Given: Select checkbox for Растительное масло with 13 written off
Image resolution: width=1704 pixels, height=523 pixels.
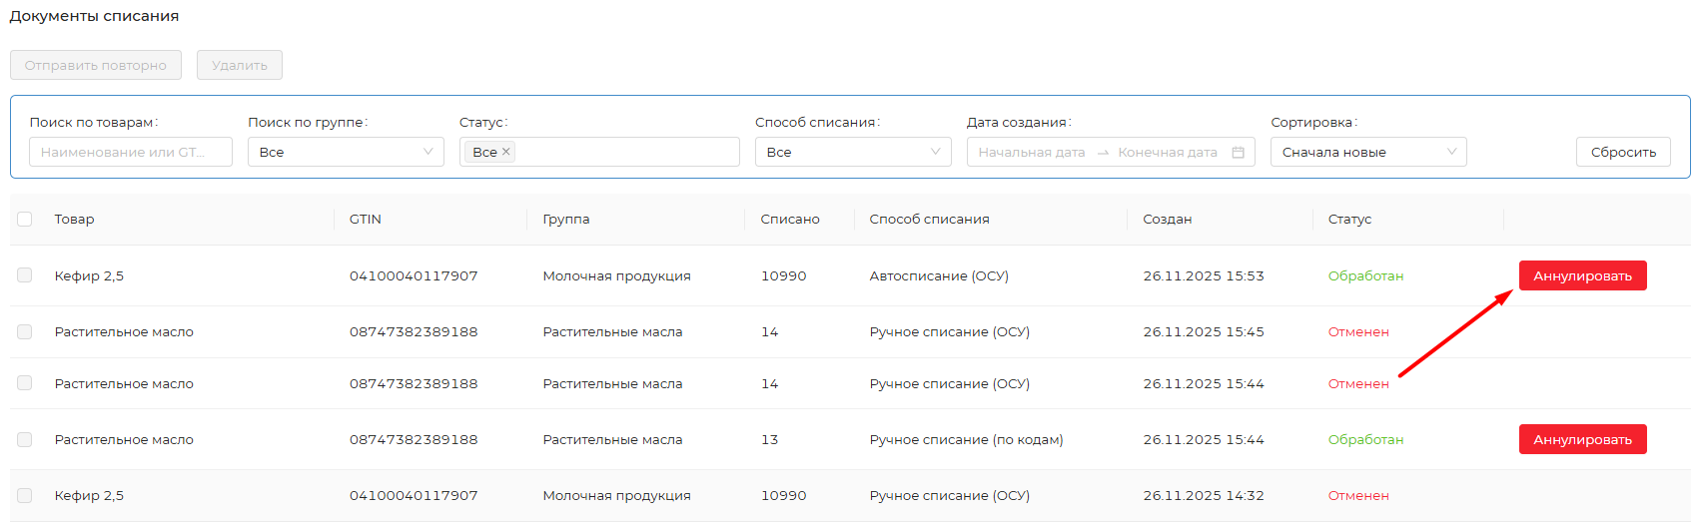Looking at the screenshot, I should [25, 439].
